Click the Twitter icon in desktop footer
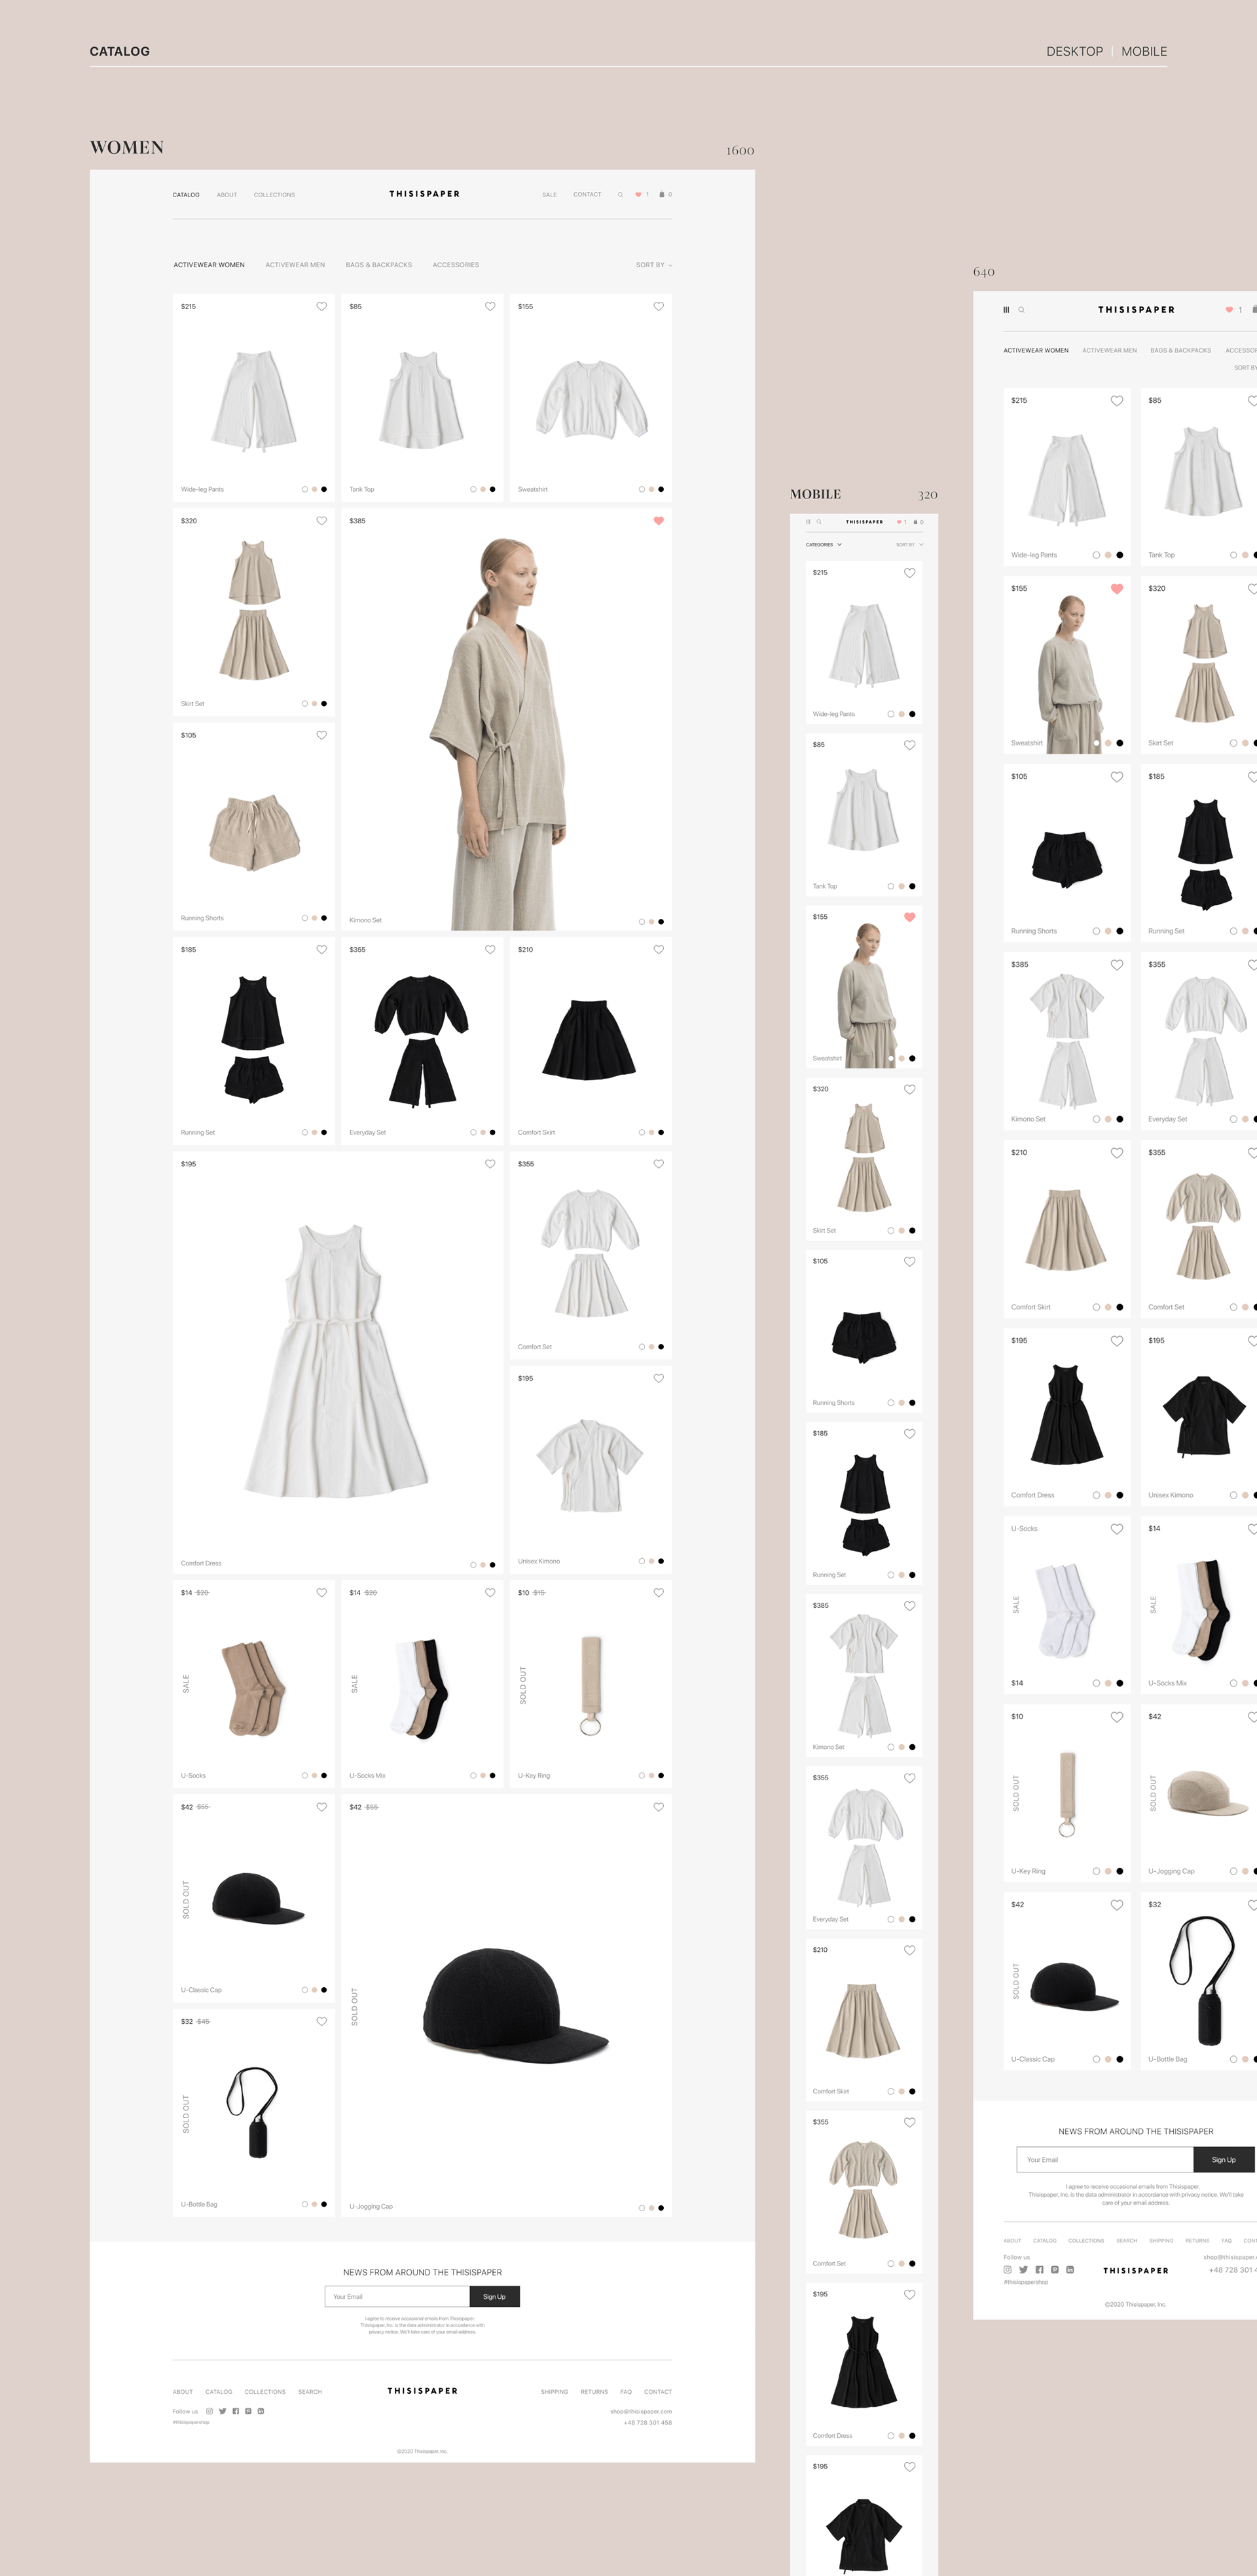The height and width of the screenshot is (2576, 1257). [223, 2411]
